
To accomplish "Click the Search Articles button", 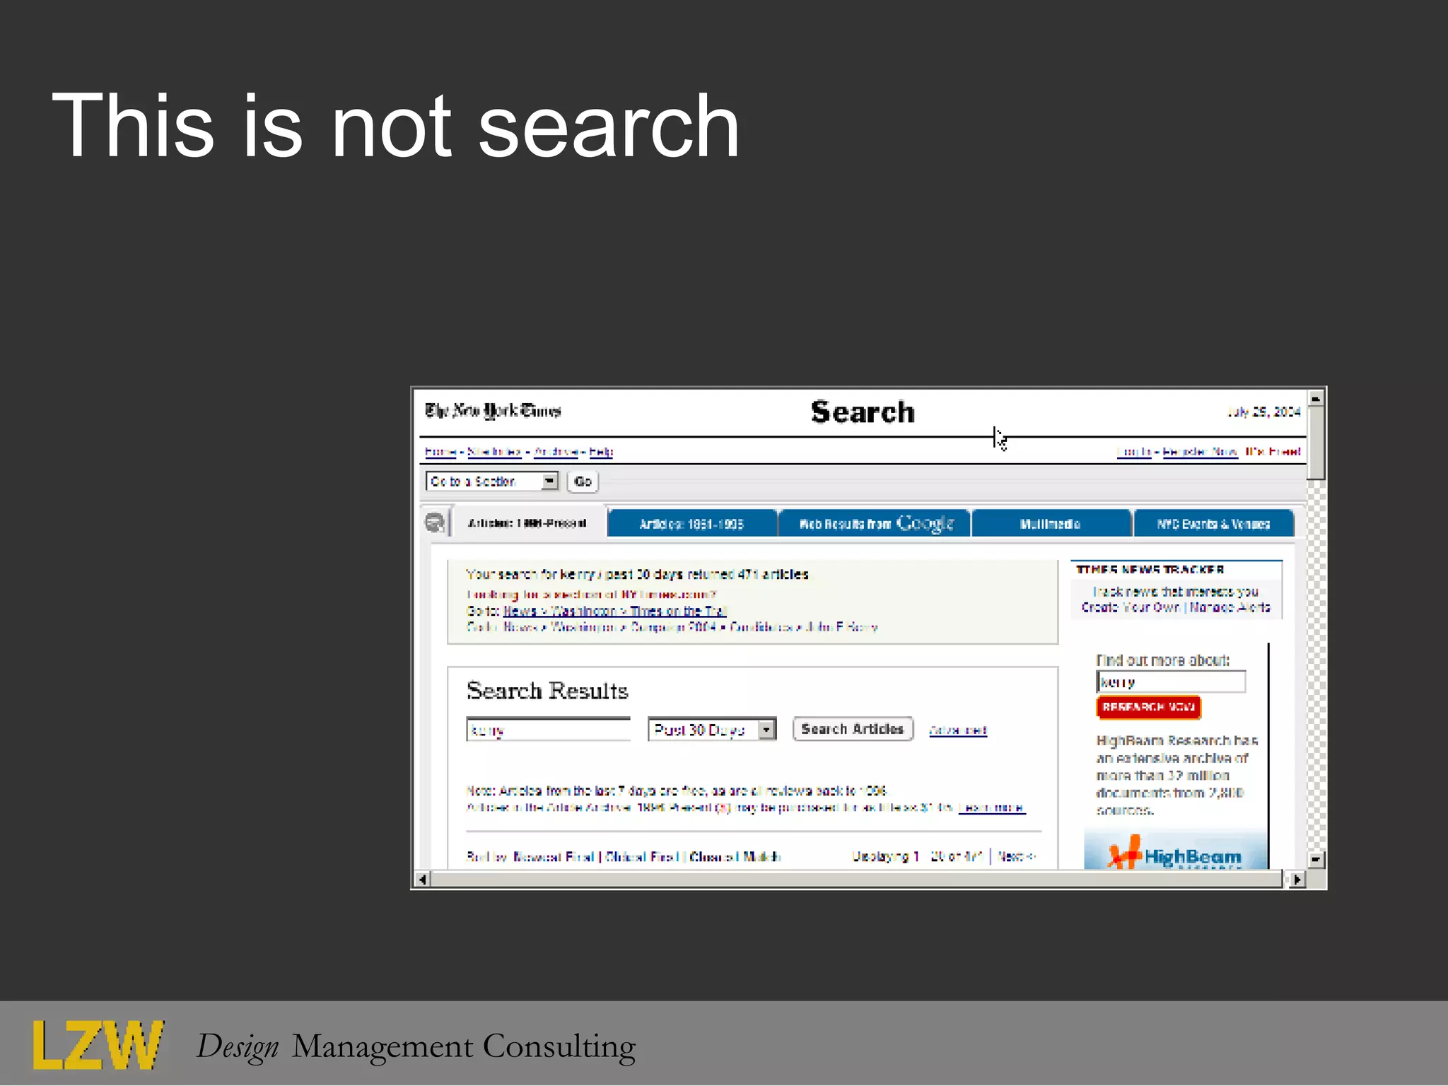I will pos(853,729).
